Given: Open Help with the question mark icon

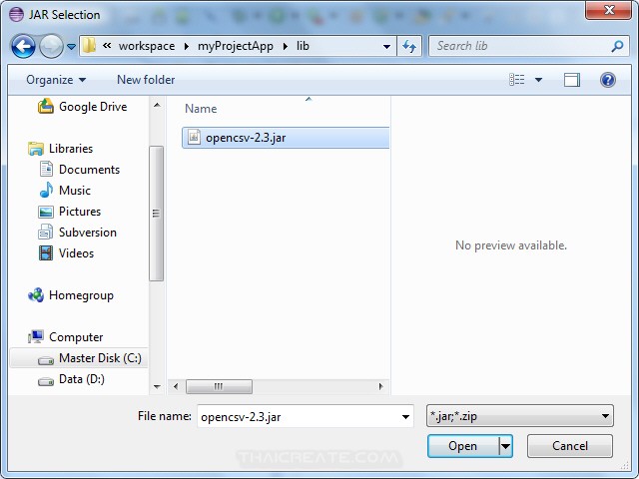Looking at the screenshot, I should pyautogui.click(x=608, y=80).
